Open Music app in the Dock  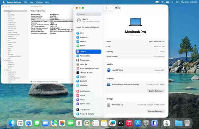[129, 123]
